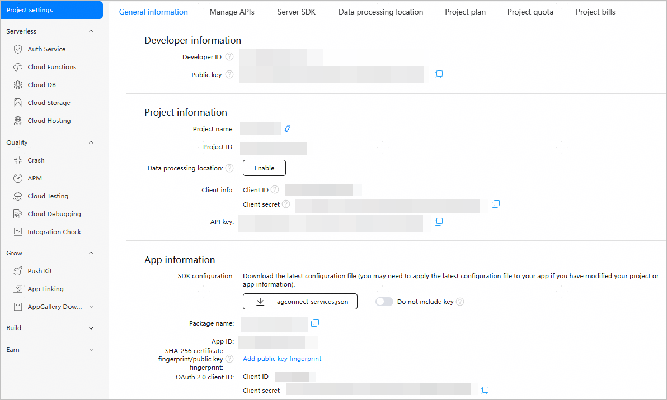
Task: Download agconnect-services.json file
Action: click(300, 302)
